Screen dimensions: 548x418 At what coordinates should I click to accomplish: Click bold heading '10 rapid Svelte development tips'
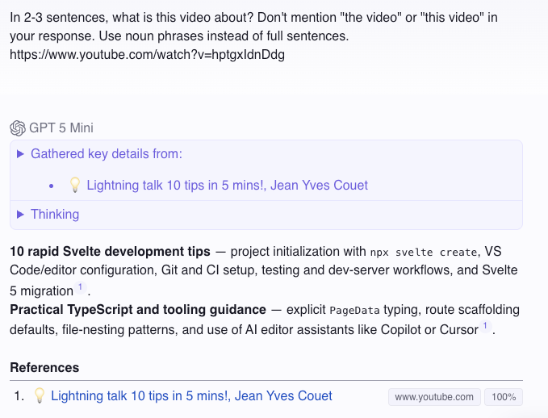pyautogui.click(x=110, y=250)
